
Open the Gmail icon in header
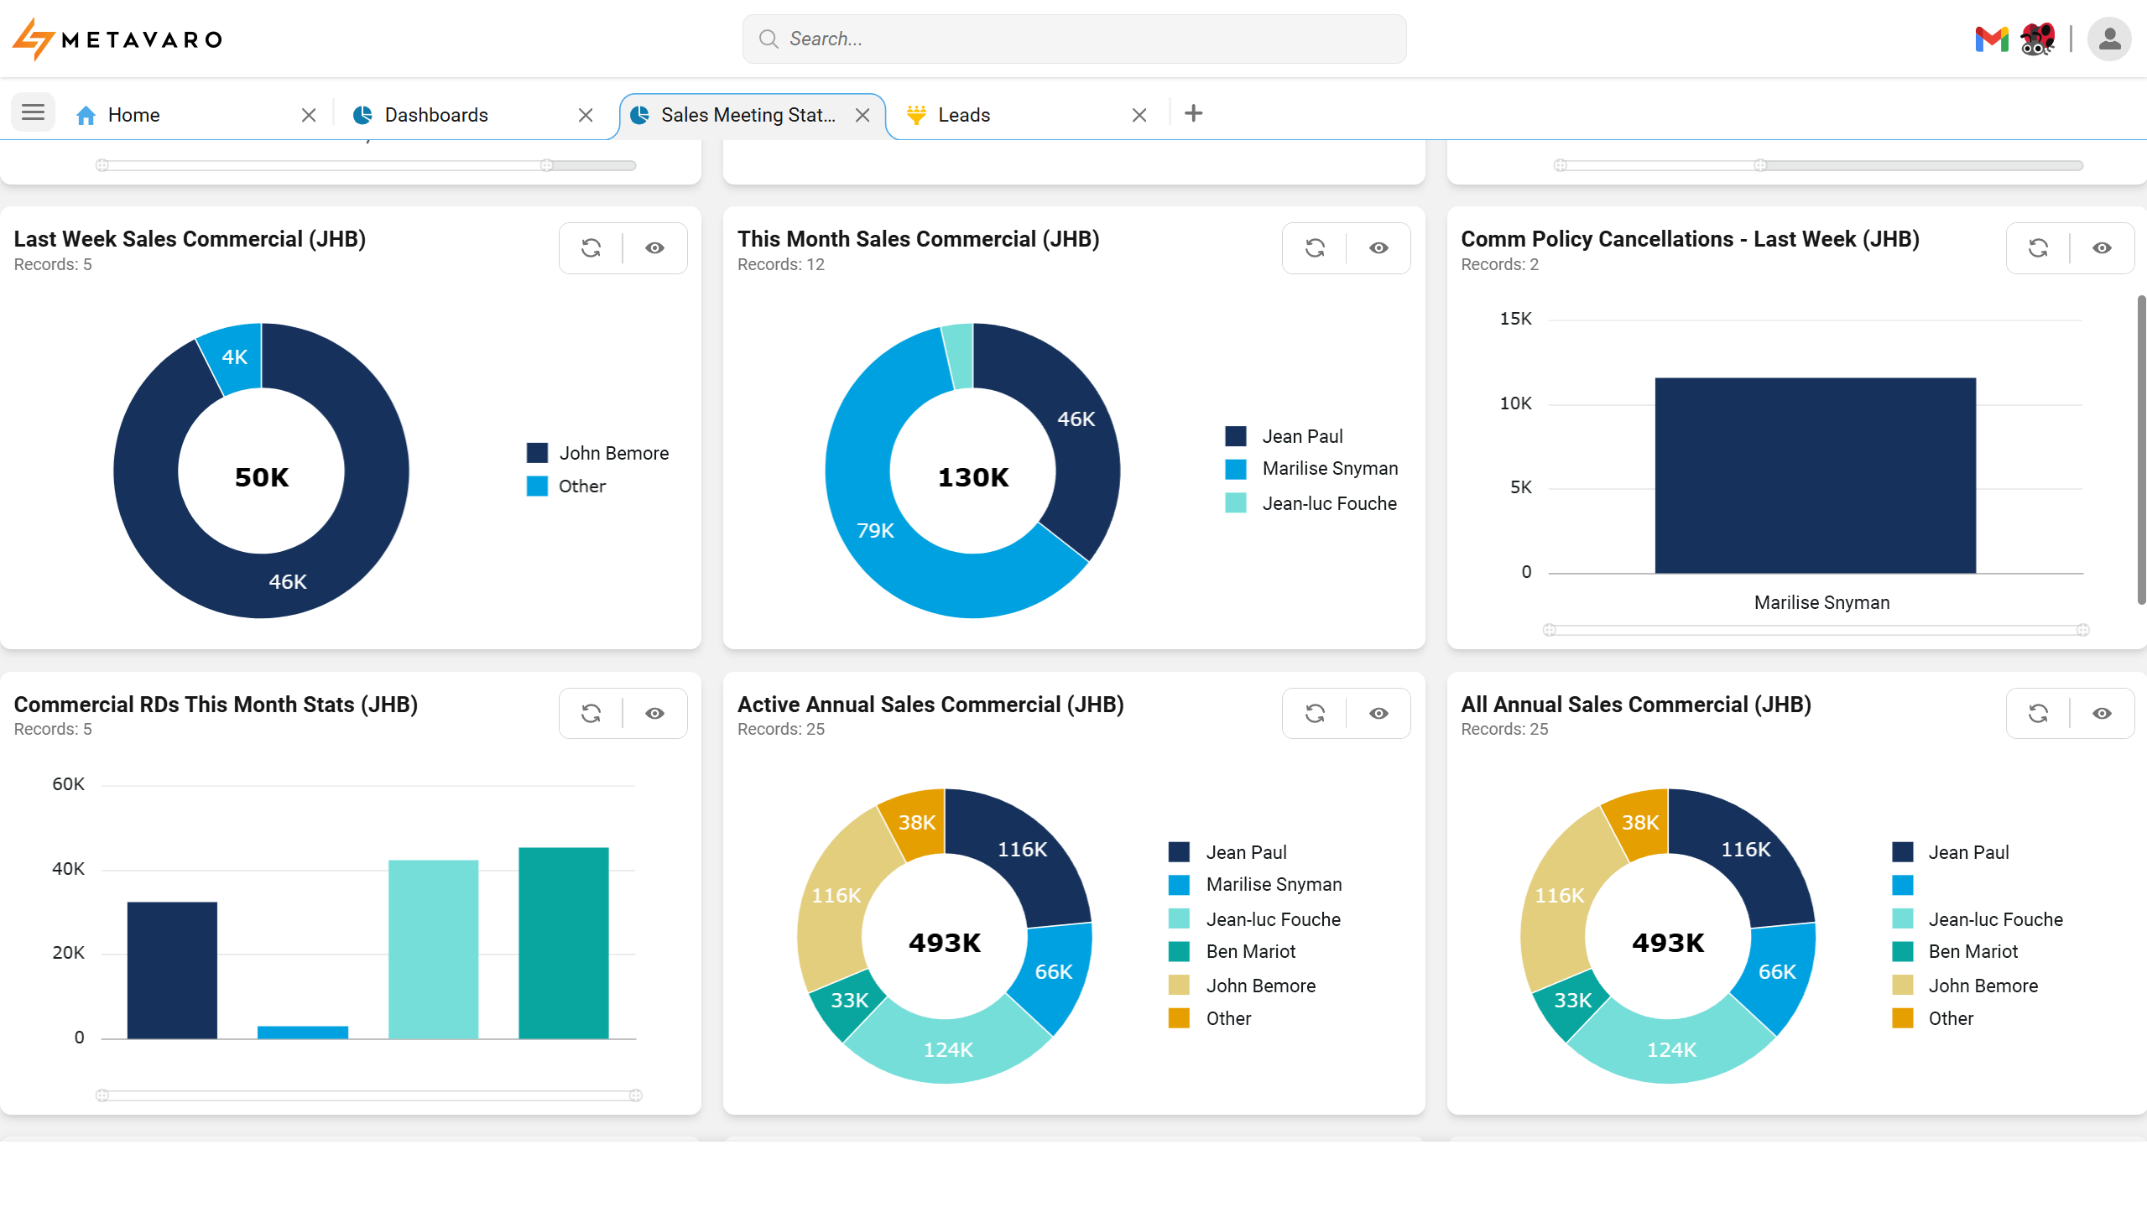tap(1991, 39)
